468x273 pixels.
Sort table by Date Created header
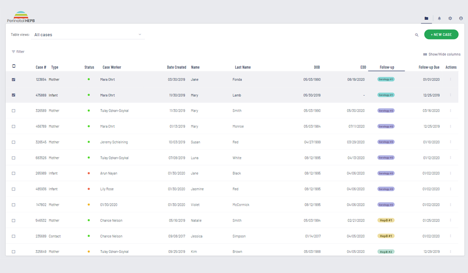pos(176,67)
